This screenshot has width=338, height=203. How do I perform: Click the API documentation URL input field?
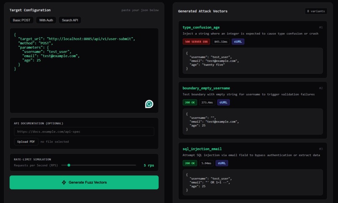point(84,131)
